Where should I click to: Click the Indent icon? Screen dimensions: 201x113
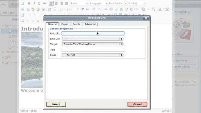pyautogui.click(x=82, y=9)
